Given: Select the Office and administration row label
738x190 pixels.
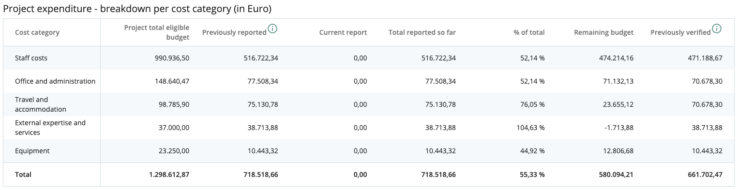Looking at the screenshot, I should (x=55, y=81).
